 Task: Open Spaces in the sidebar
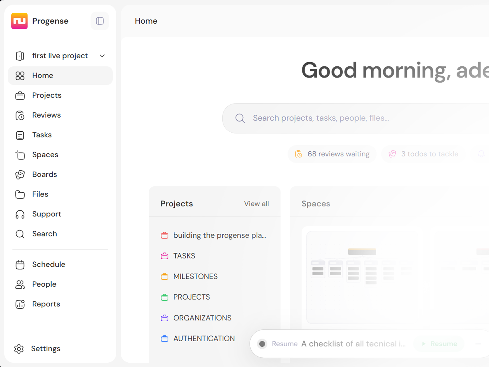(60, 155)
